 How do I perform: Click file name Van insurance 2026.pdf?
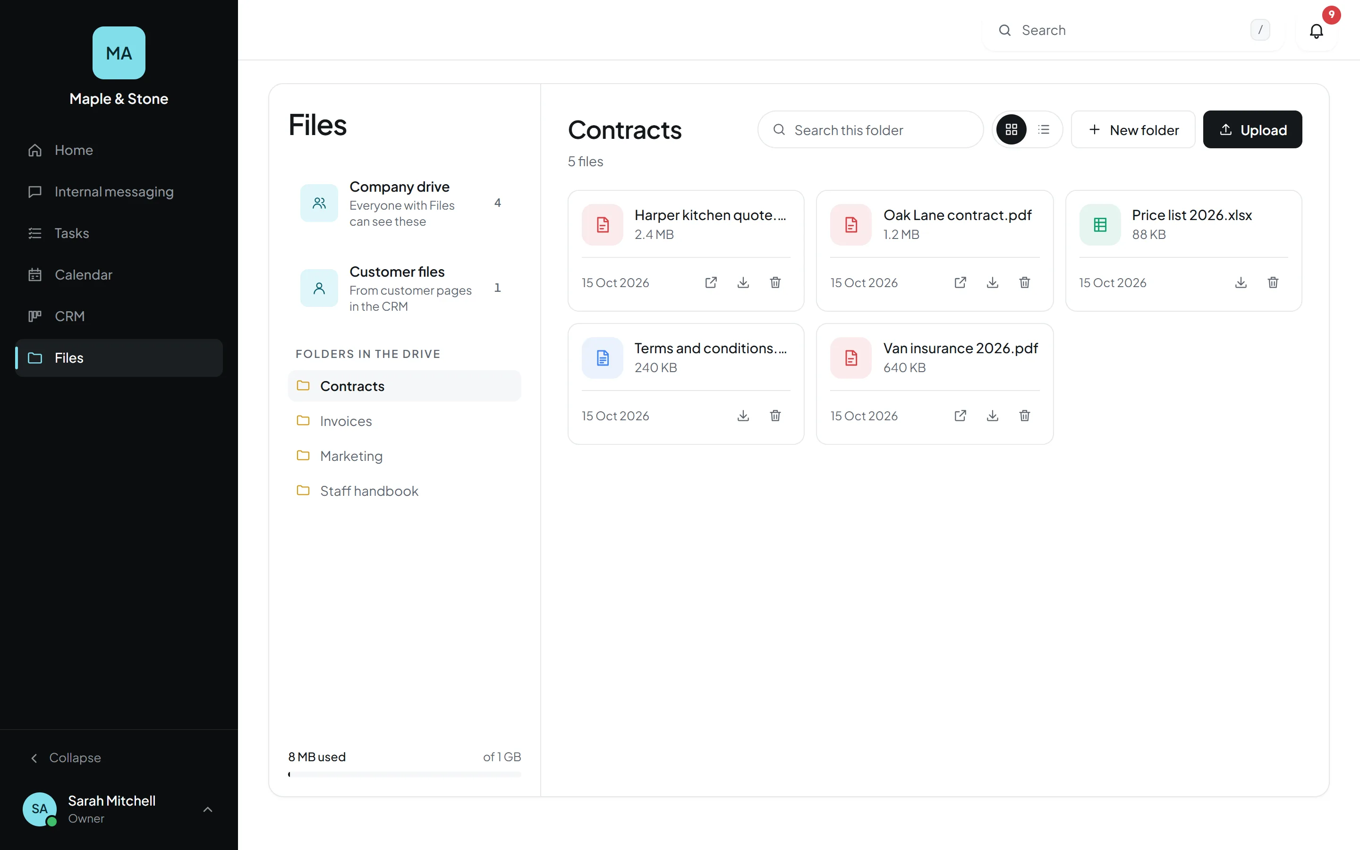tap(960, 348)
